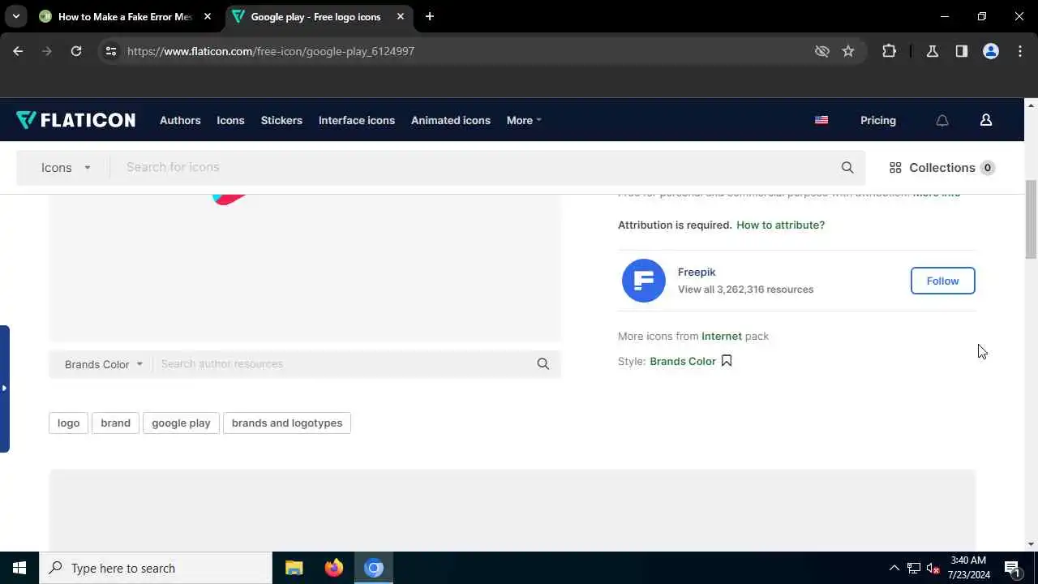
Task: Show hidden system tray icons
Action: [x=894, y=568]
